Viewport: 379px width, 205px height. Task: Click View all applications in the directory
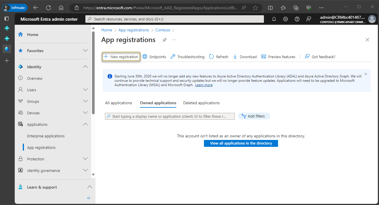[241, 143]
